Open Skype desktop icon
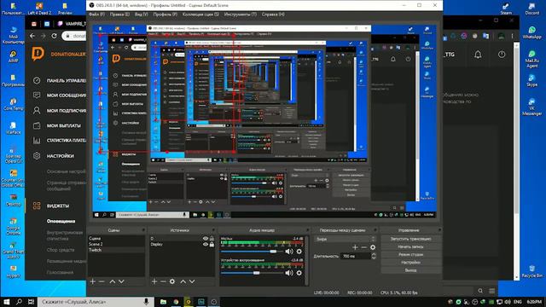 pyautogui.click(x=531, y=80)
